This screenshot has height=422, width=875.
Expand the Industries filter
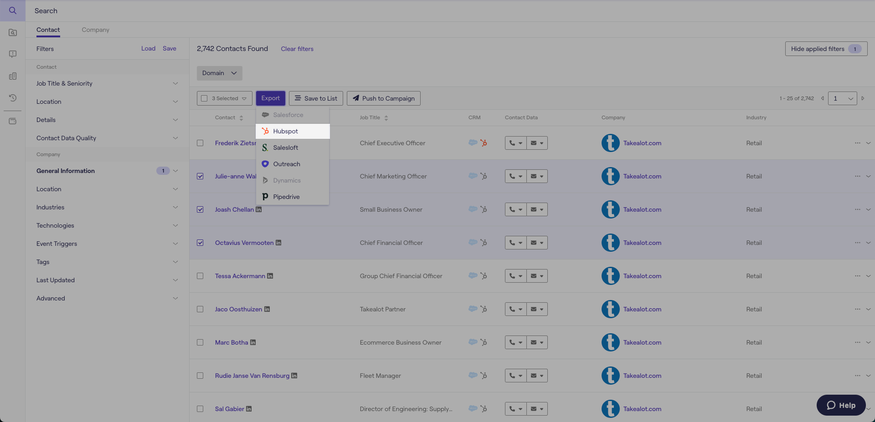click(x=107, y=207)
